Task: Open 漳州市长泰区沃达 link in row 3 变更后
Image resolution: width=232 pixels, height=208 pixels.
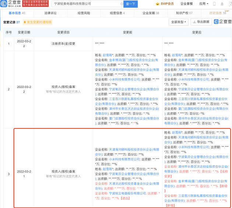Action: click(x=196, y=169)
